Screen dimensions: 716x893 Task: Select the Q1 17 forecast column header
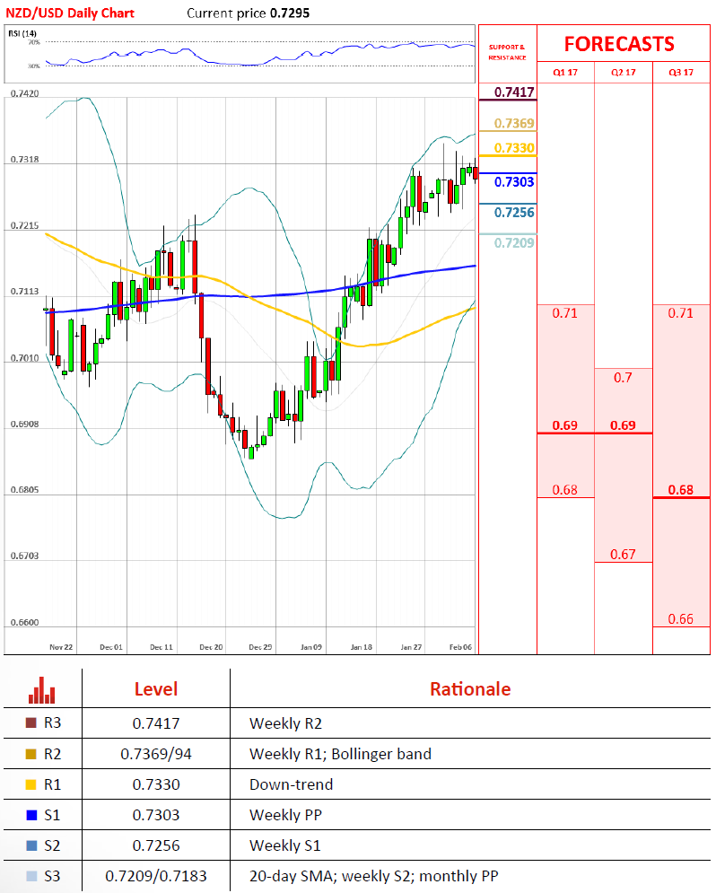click(565, 73)
